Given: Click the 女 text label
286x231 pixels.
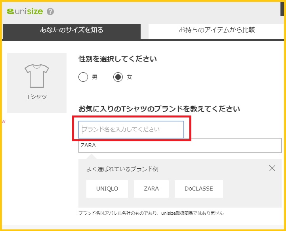Looking at the screenshot, I should coord(130,77).
